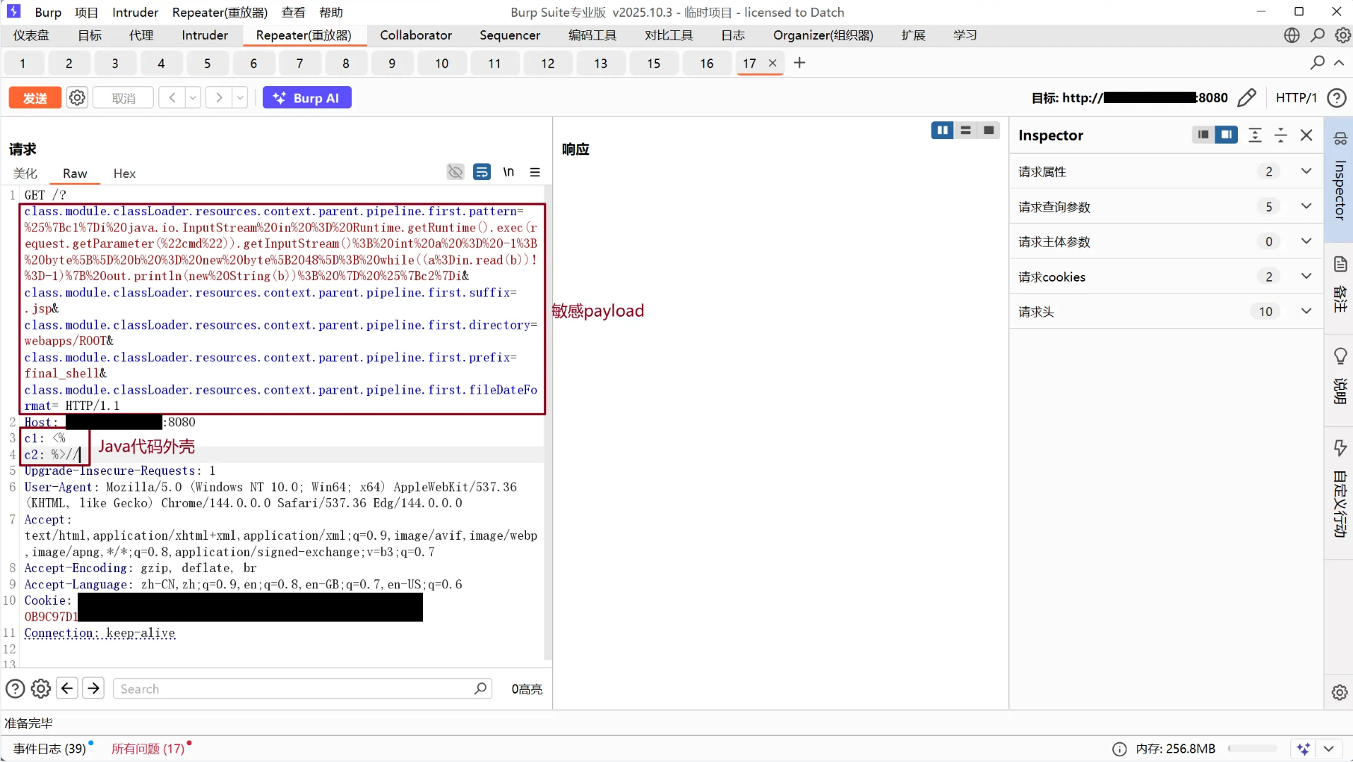Go to the previous request in history
This screenshot has width=1353, height=762.
click(x=172, y=98)
